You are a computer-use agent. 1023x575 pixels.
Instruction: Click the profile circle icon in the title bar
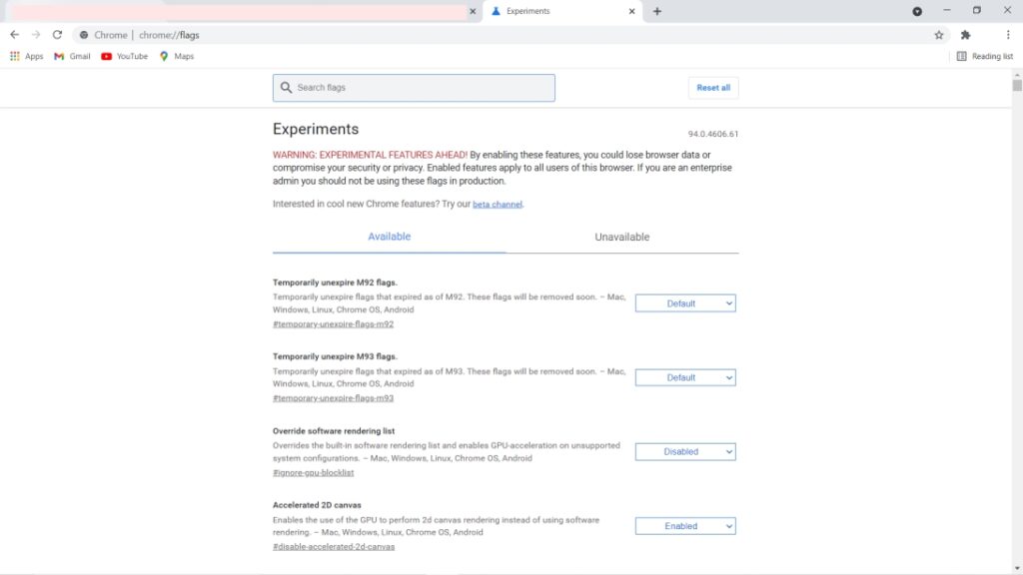click(x=917, y=11)
